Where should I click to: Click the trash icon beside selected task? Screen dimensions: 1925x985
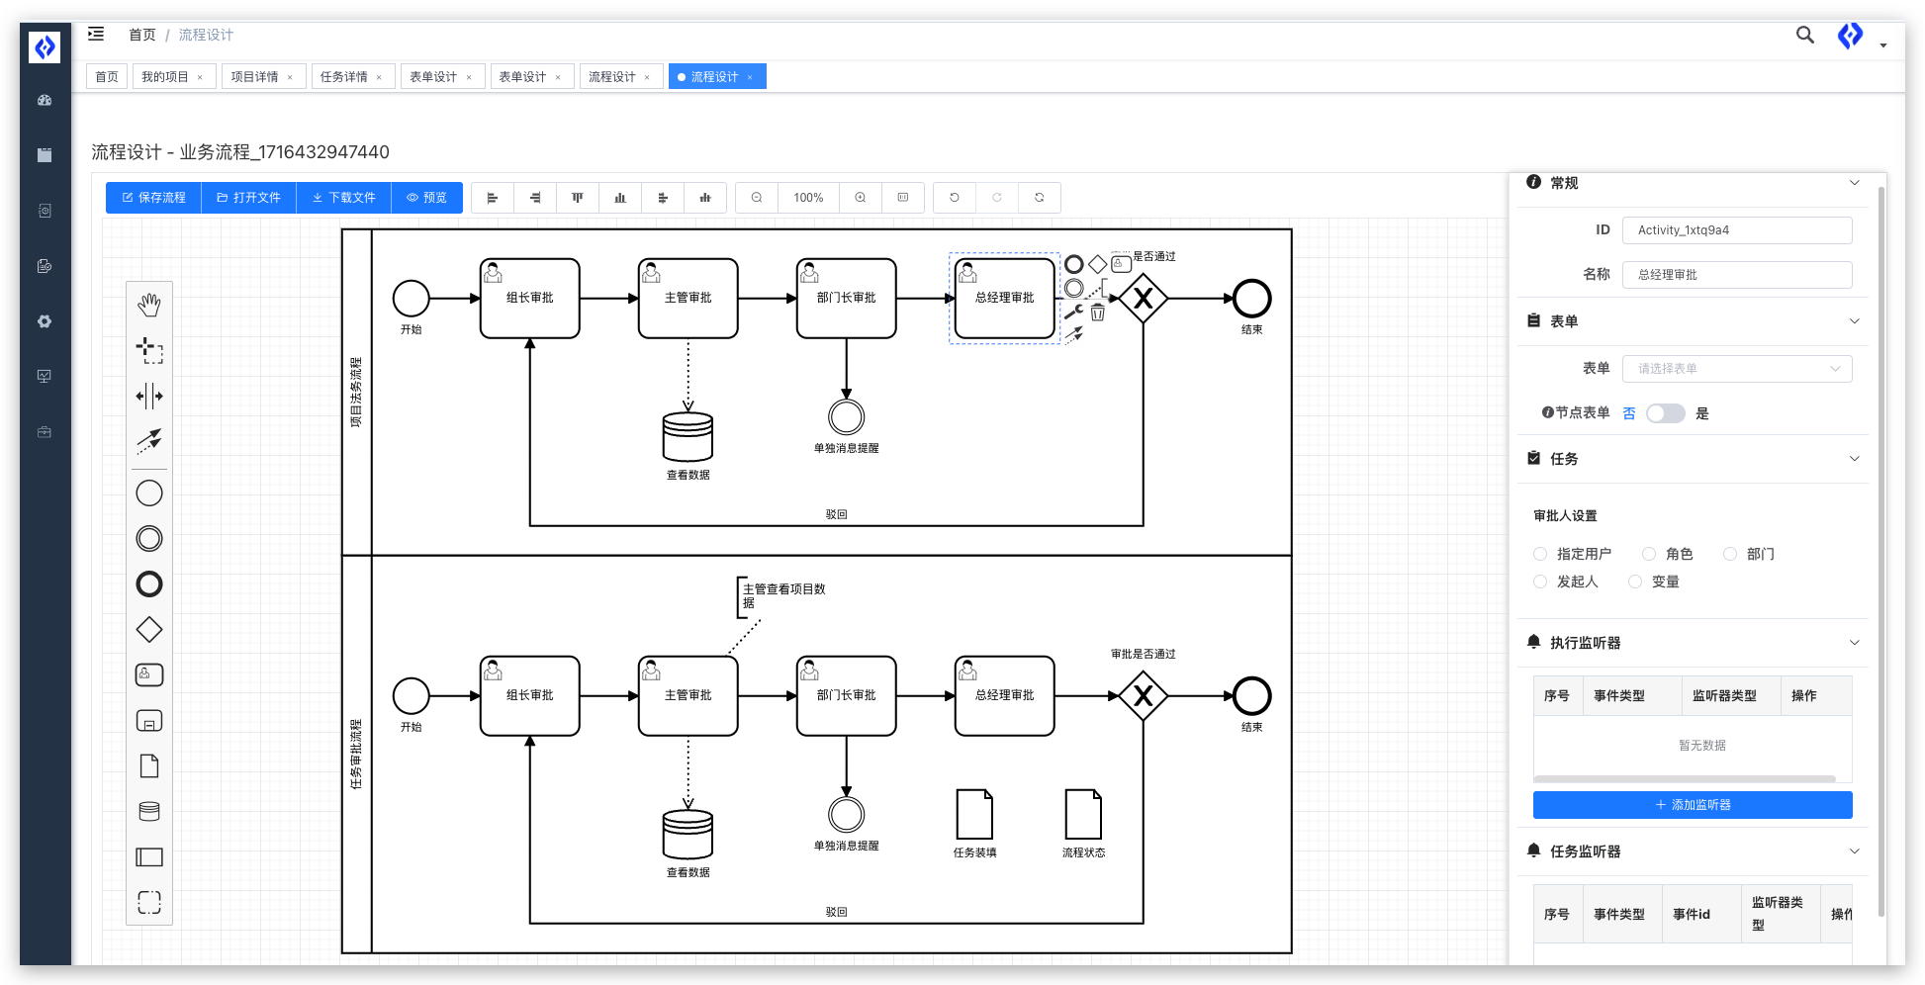[1098, 313]
